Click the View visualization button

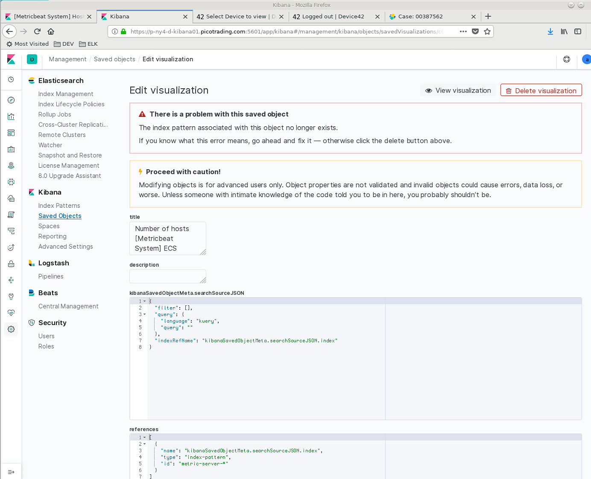pos(458,90)
